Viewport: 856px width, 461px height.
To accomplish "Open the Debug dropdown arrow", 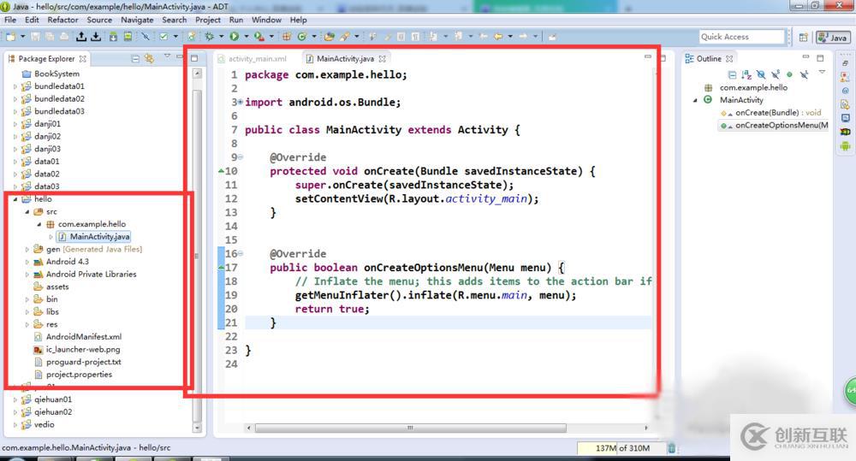I will (x=221, y=37).
